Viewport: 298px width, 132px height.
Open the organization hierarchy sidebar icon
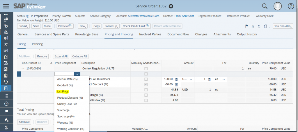point(6,32)
